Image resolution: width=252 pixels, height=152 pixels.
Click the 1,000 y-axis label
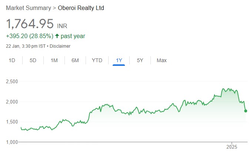coord(13,142)
